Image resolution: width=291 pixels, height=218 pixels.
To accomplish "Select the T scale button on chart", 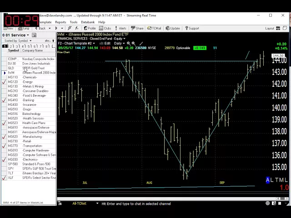I will [277, 180].
